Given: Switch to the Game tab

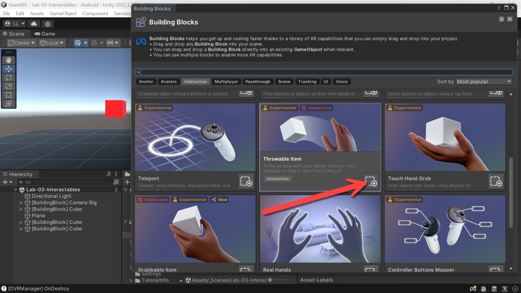Looking at the screenshot, I should [45, 34].
